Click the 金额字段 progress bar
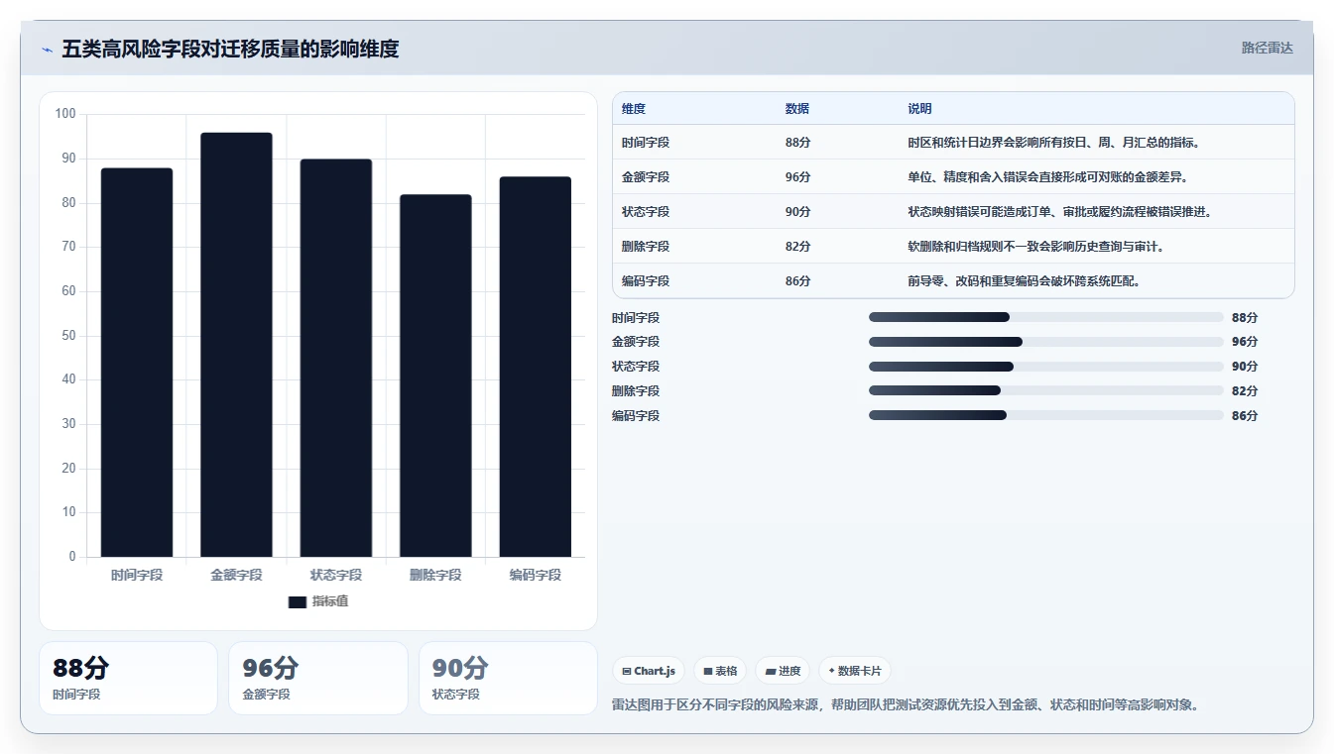1334x754 pixels. click(1045, 342)
